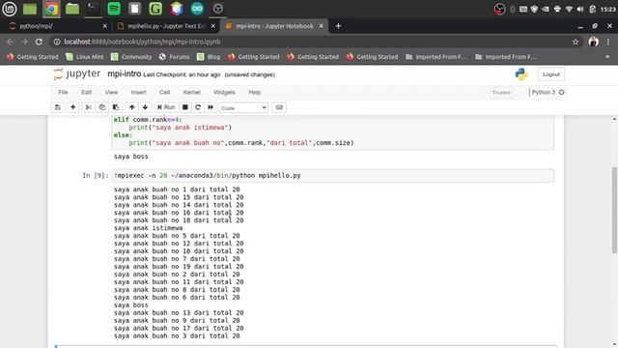Viewport: 618px width, 348px height.
Task: Click the output text 'saya anak istimewa'
Action: (x=148, y=228)
